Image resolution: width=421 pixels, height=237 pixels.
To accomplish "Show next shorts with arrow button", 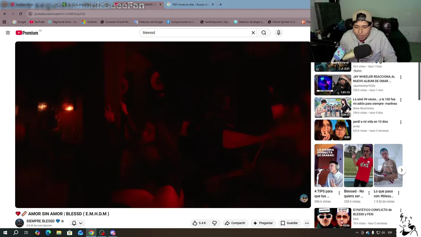I will (x=402, y=170).
